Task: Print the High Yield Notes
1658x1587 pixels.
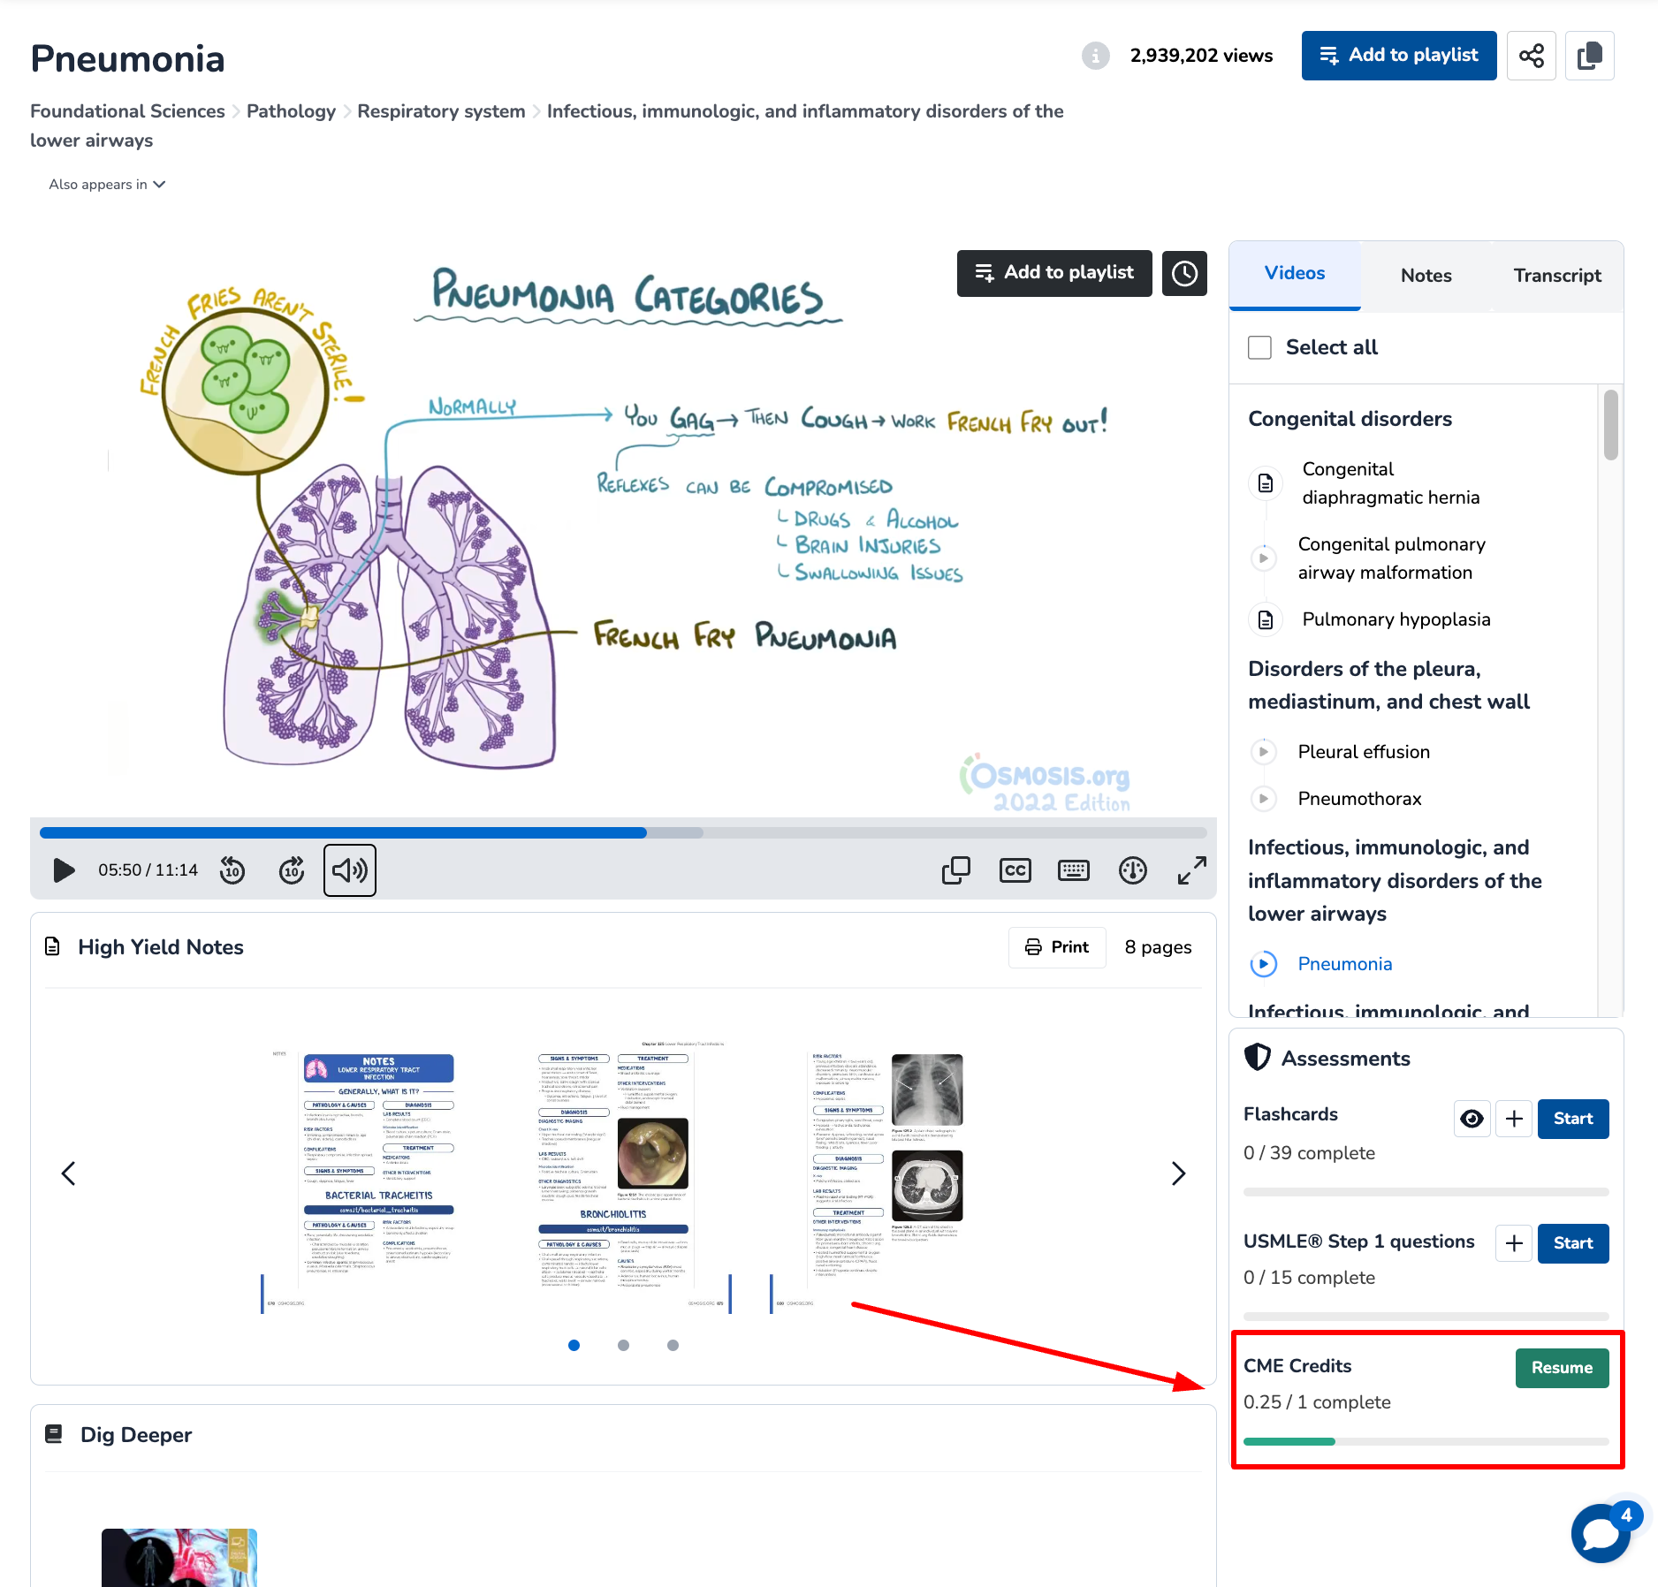Action: tap(1057, 947)
